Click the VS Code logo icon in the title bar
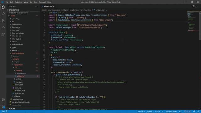Image resolution: width=201 pixels, height=113 pixels. 2,2
